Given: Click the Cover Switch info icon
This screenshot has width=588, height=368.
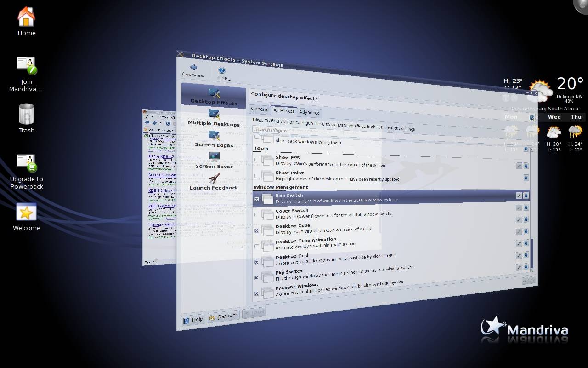Looking at the screenshot, I should point(526,207).
